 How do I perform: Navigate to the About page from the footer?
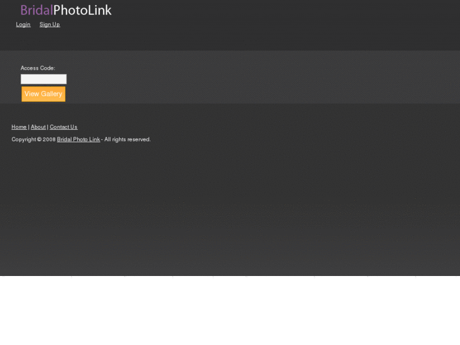coord(38,127)
